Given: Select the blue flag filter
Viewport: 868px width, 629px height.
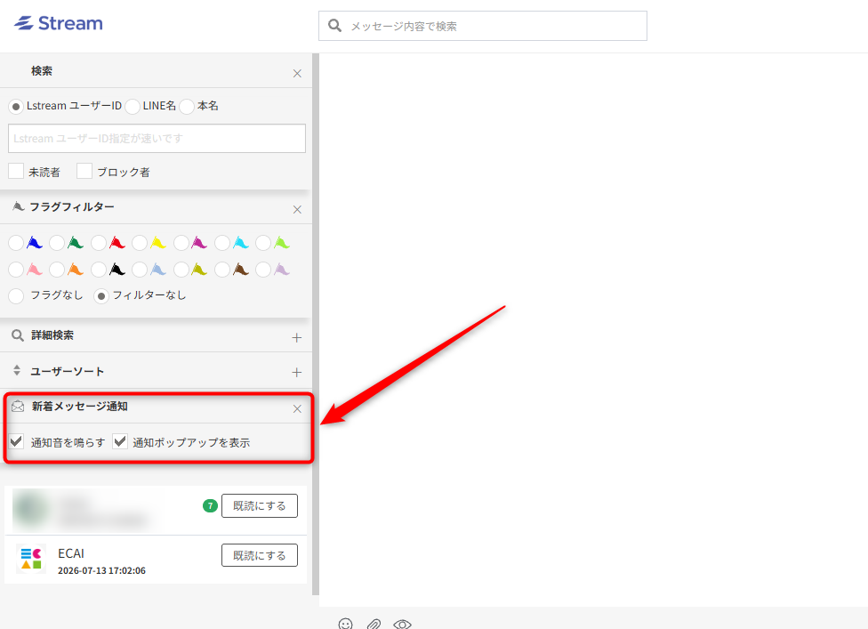Looking at the screenshot, I should pos(16,243).
